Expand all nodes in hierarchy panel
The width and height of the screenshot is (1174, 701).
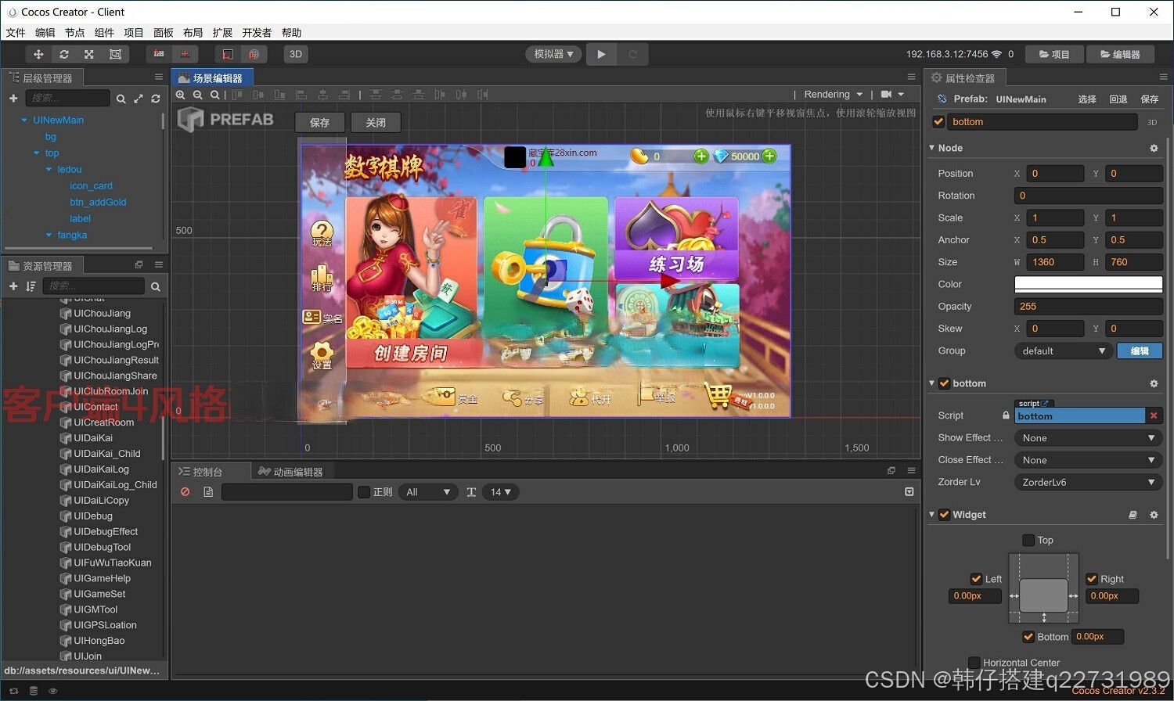[x=139, y=99]
